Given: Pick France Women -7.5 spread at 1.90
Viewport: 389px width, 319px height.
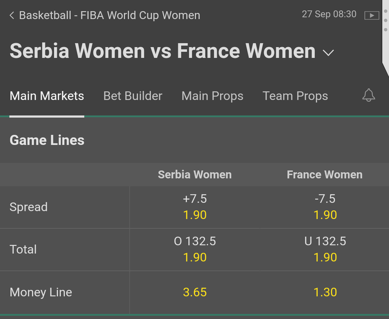Looking at the screenshot, I should coord(325,207).
